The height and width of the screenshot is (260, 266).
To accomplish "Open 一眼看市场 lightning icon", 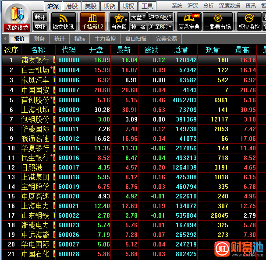I will click(x=218, y=21).
